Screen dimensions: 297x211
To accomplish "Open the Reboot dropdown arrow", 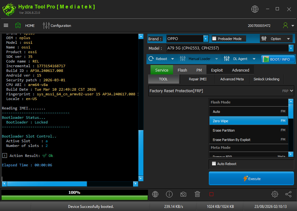I will [x=173, y=59].
